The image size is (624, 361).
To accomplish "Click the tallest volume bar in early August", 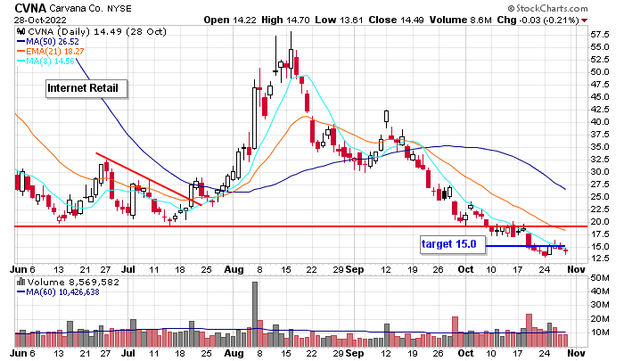I will [255, 314].
